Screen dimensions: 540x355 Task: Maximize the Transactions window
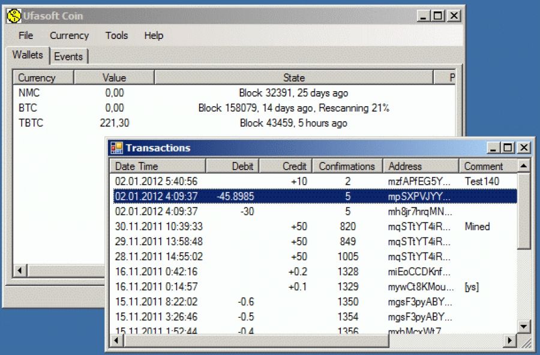pyautogui.click(x=508, y=148)
